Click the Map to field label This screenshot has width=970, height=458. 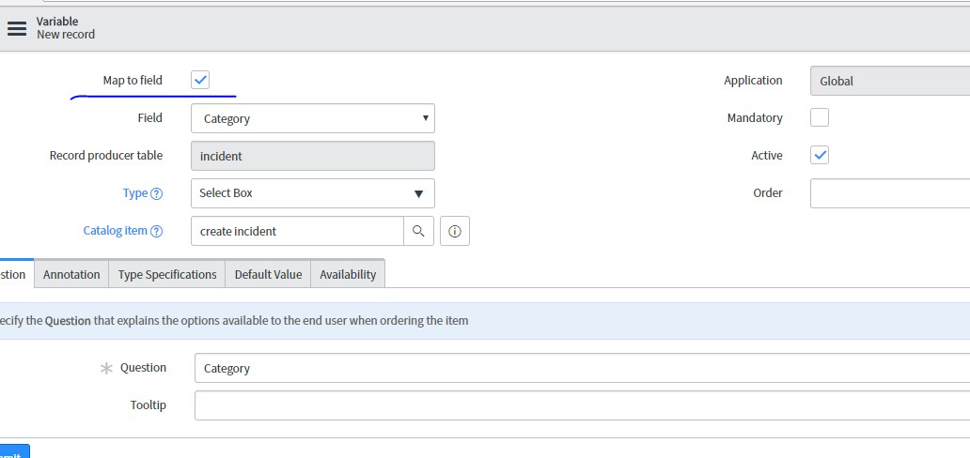point(133,81)
